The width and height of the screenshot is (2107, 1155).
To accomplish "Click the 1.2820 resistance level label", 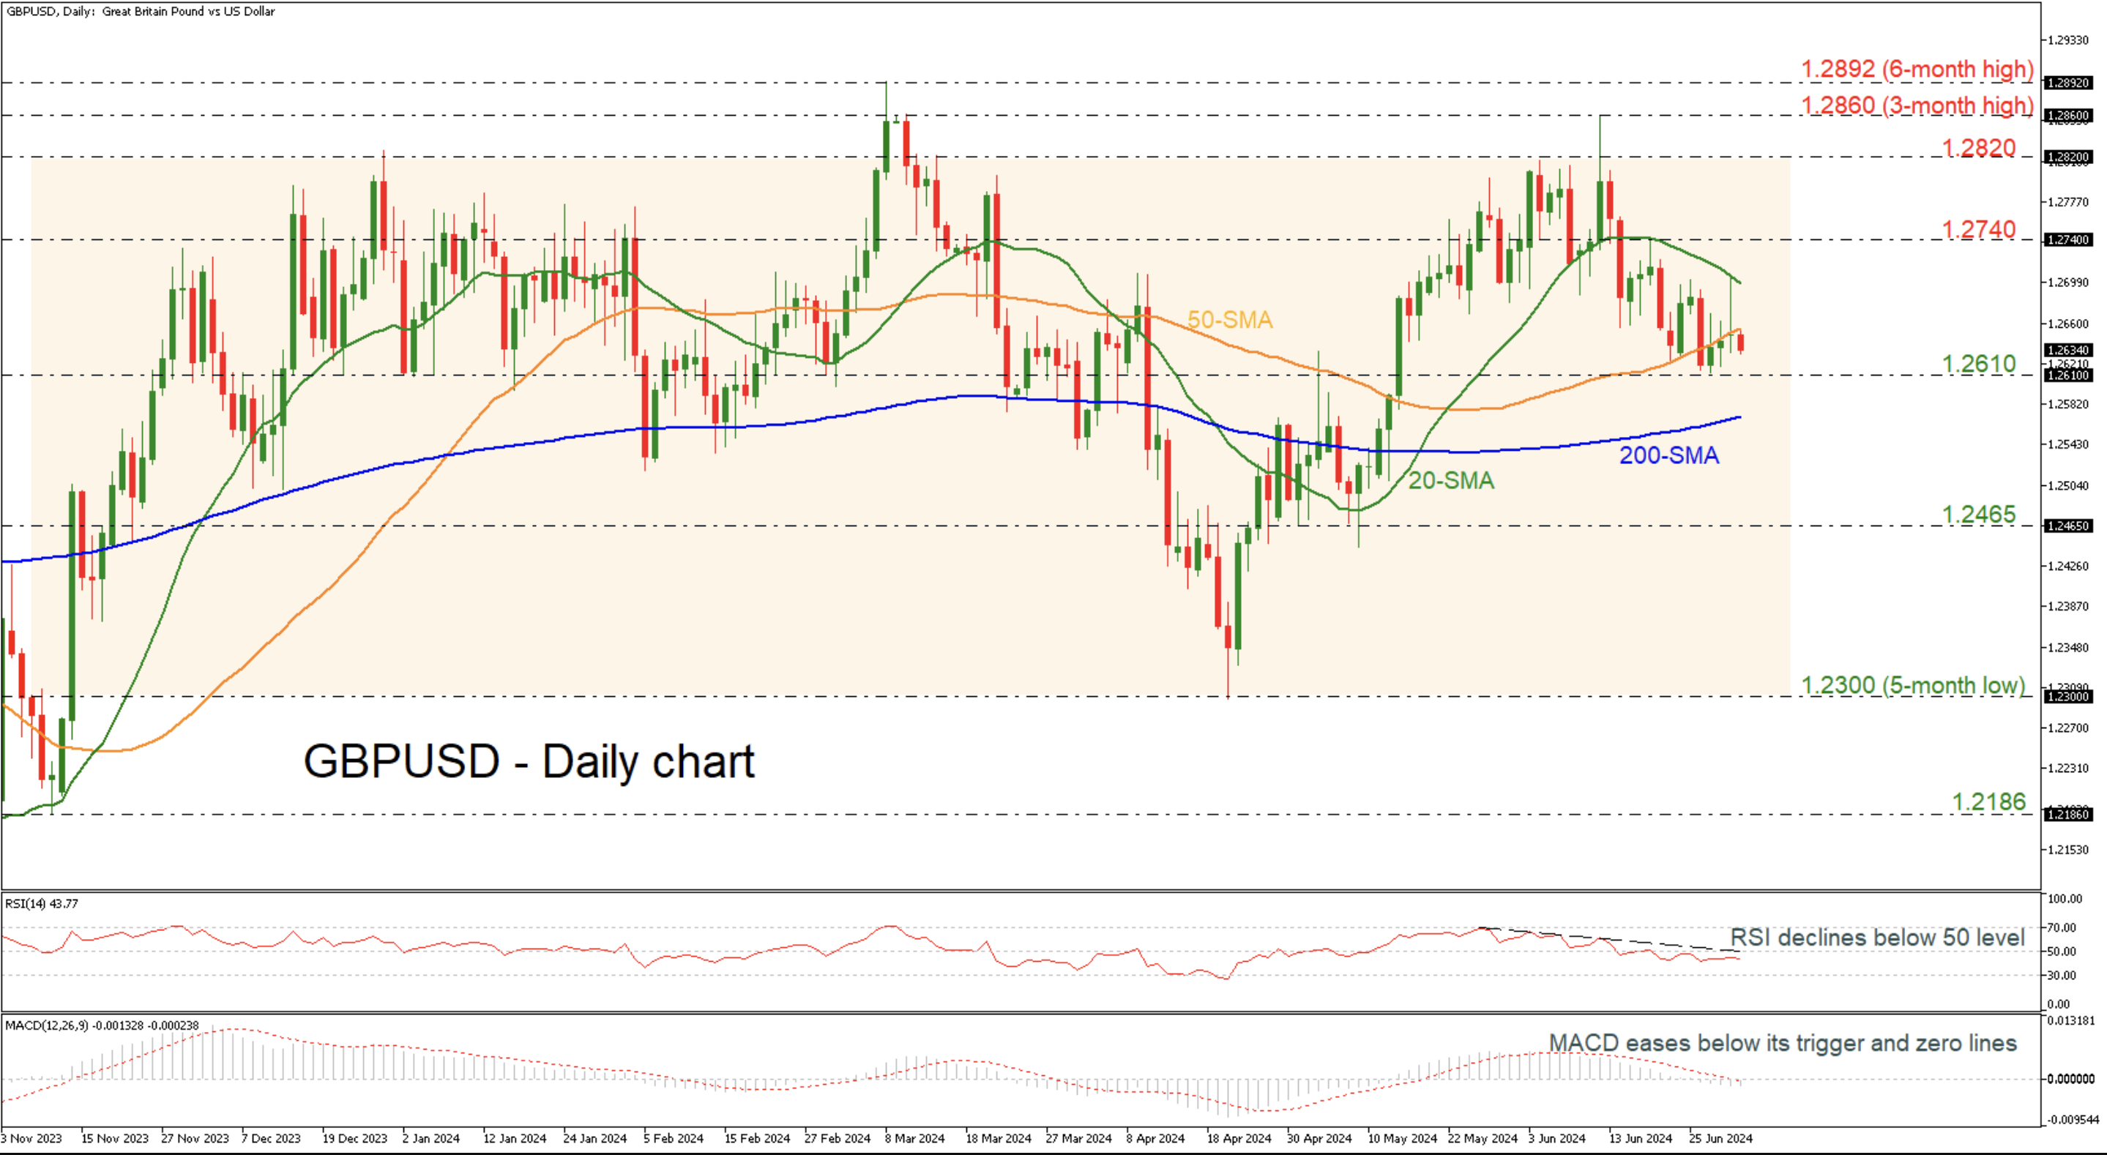I will (1977, 148).
